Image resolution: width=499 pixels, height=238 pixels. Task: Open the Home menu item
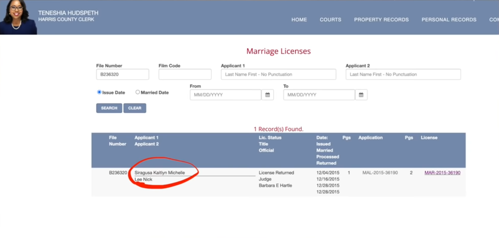coord(299,20)
